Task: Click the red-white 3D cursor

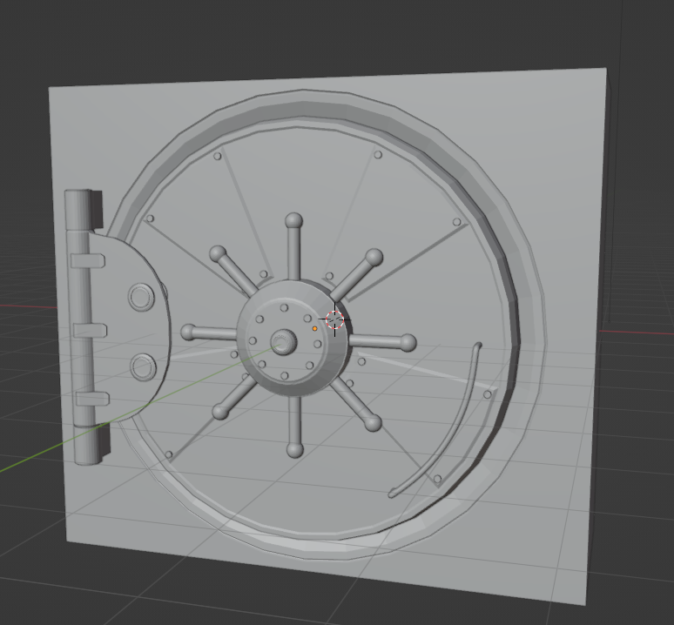Action: point(334,319)
